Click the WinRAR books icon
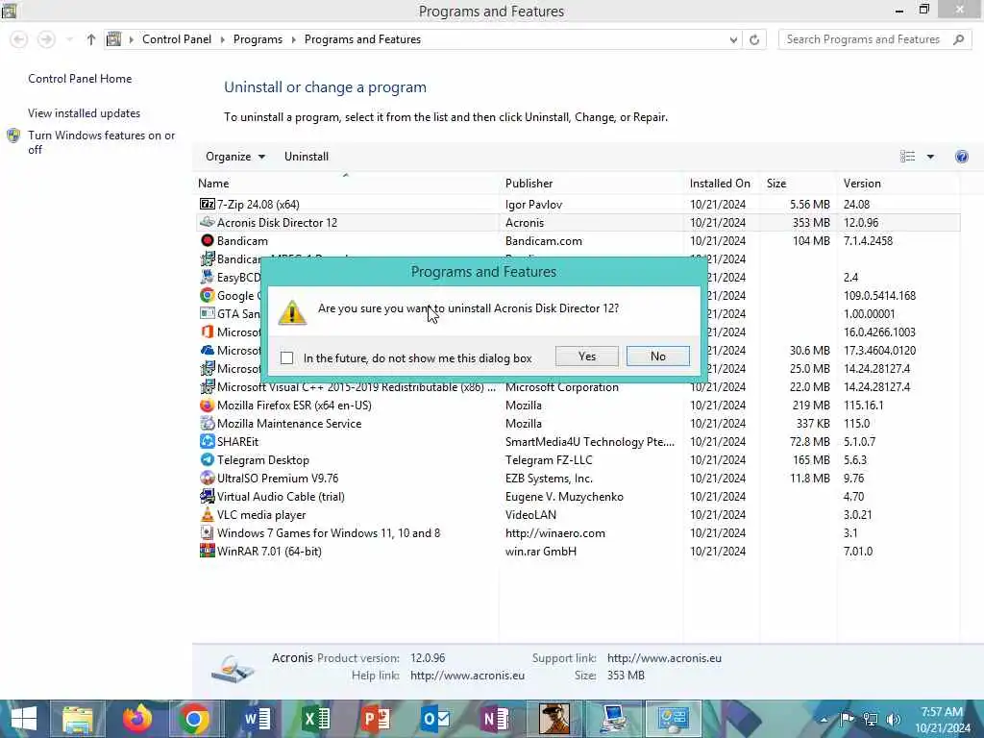Viewport: 984px width, 738px height. click(x=208, y=551)
